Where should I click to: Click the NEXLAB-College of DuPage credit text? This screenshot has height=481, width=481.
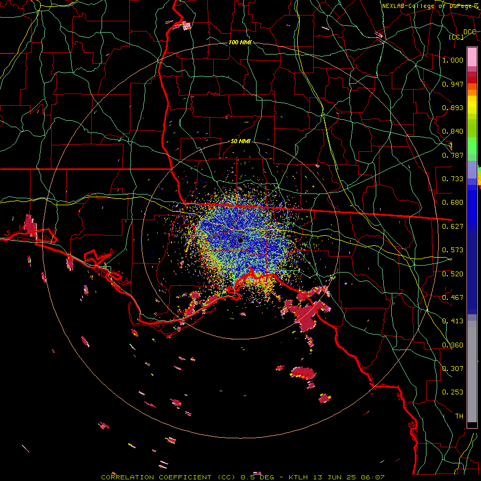(430, 6)
